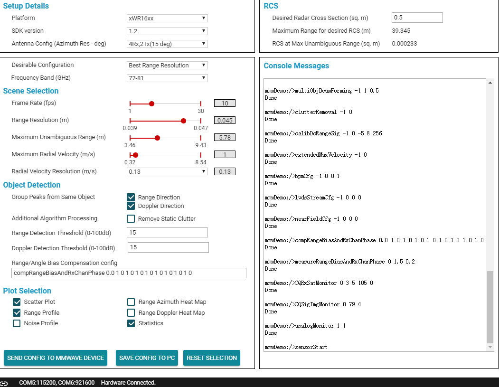Image resolution: width=499 pixels, height=387 pixels.
Task: Change the Frequency Band dropdown
Action: point(167,78)
